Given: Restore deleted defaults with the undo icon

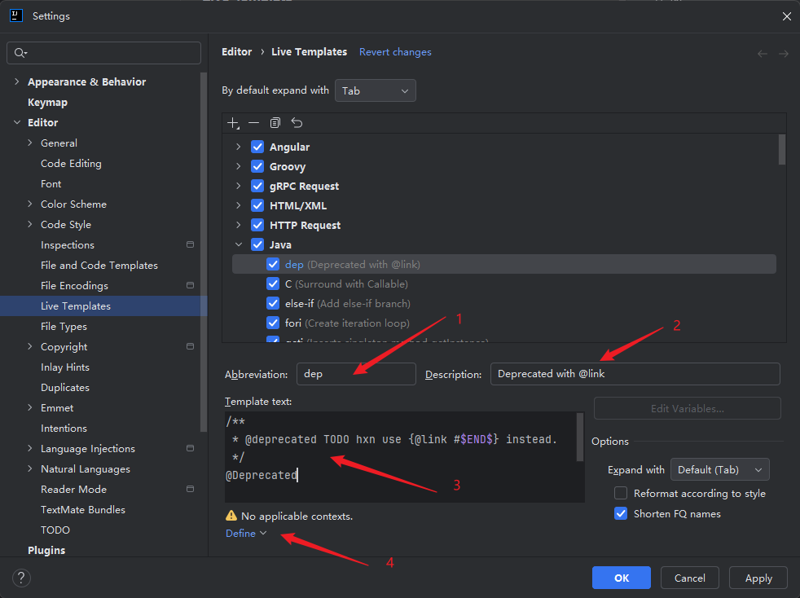Looking at the screenshot, I should (x=297, y=123).
